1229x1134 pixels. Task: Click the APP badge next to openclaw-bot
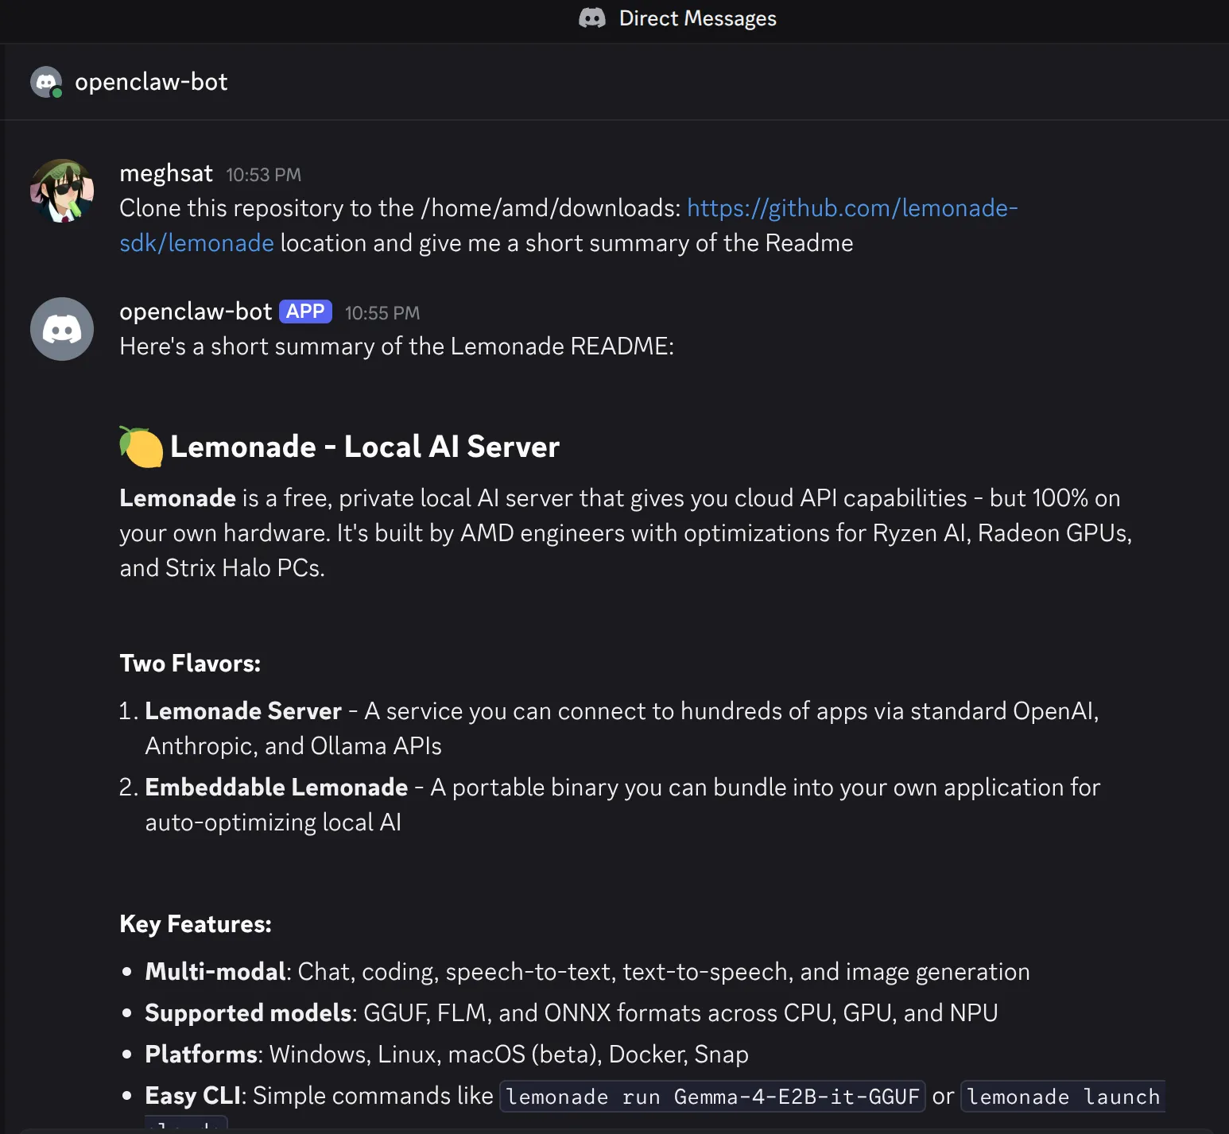[x=305, y=312]
